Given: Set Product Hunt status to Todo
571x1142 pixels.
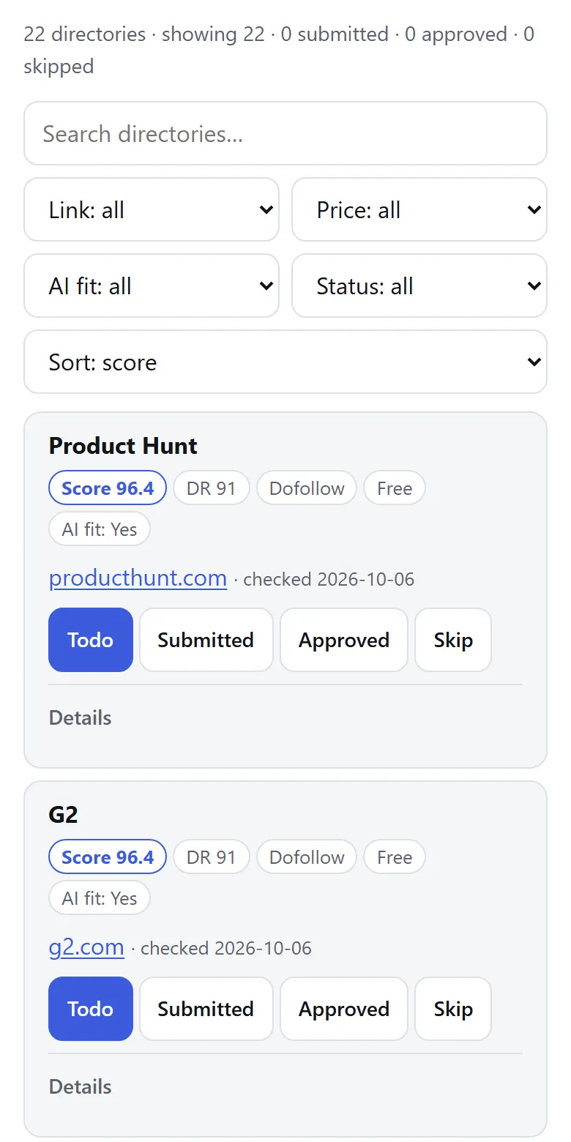Looking at the screenshot, I should [x=91, y=640].
